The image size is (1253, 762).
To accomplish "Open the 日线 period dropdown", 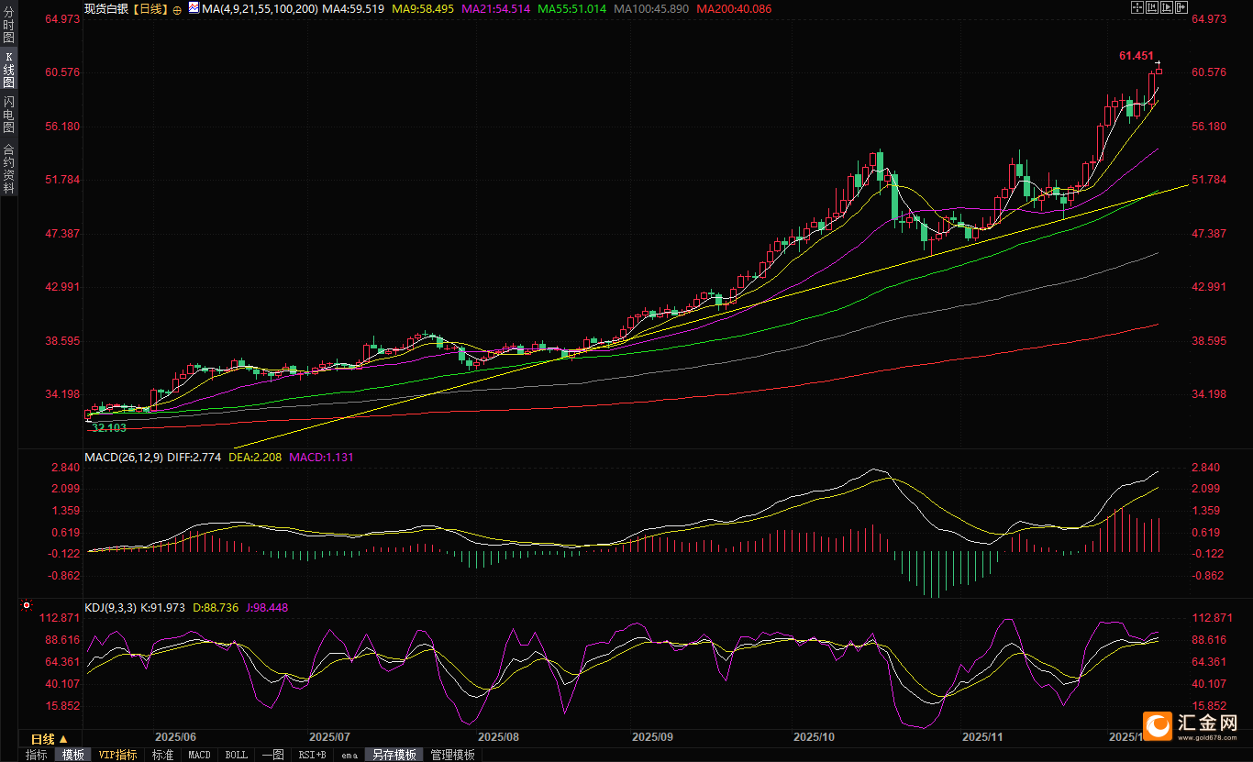I will pos(50,739).
